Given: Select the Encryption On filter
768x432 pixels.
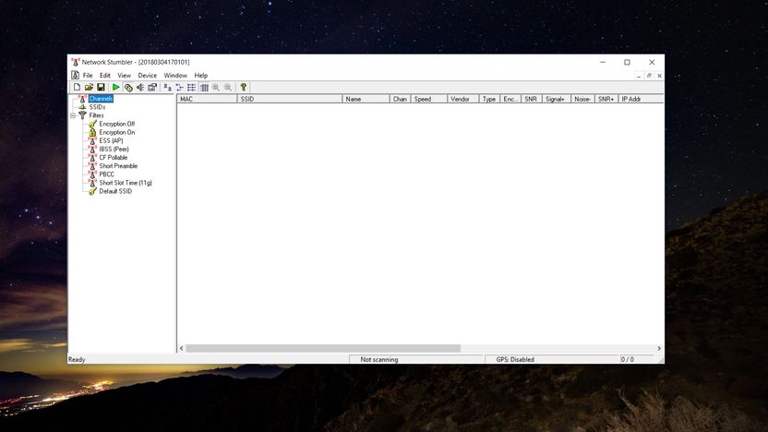Looking at the screenshot, I should coord(117,132).
